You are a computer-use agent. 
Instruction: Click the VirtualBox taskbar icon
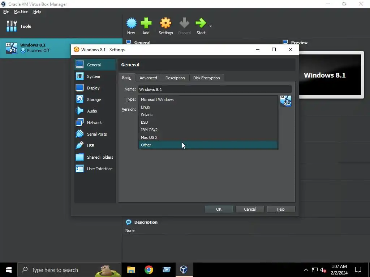[184, 270]
